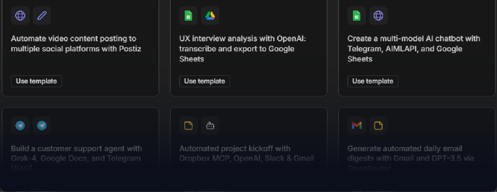The image size is (497, 192).
Task: Open "Automate video content posting" template title
Action: (76, 44)
